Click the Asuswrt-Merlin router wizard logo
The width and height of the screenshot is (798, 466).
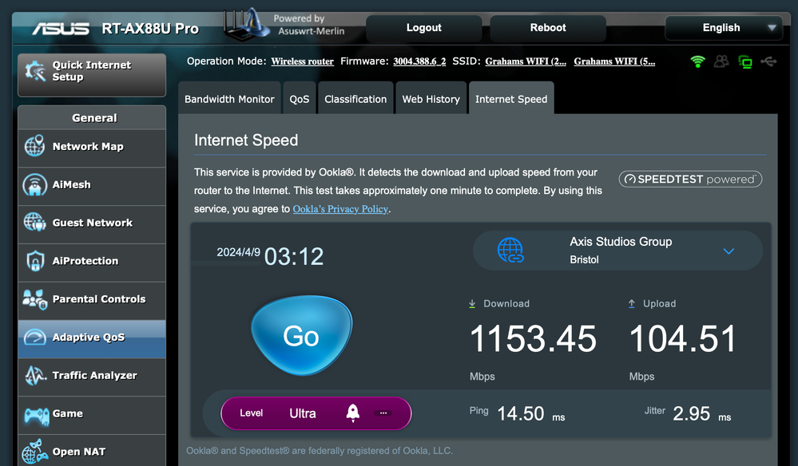pos(247,25)
